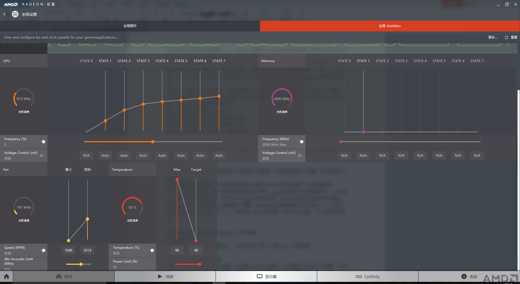Click GPU State 1 voltage Auto box

(105, 156)
